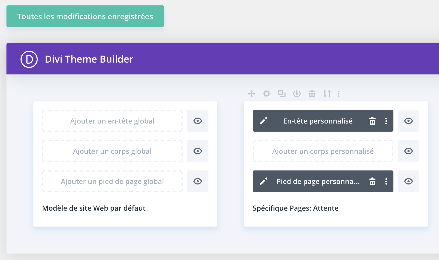Open more options for En-tête personnalisé
439x260 pixels.
(x=386, y=121)
